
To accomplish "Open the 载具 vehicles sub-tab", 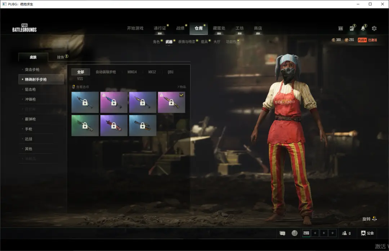I will pos(204,42).
